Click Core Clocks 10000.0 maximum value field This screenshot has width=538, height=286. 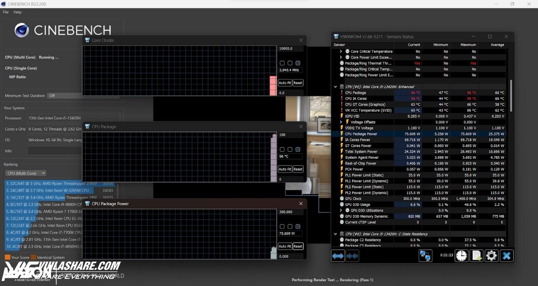click(x=290, y=49)
